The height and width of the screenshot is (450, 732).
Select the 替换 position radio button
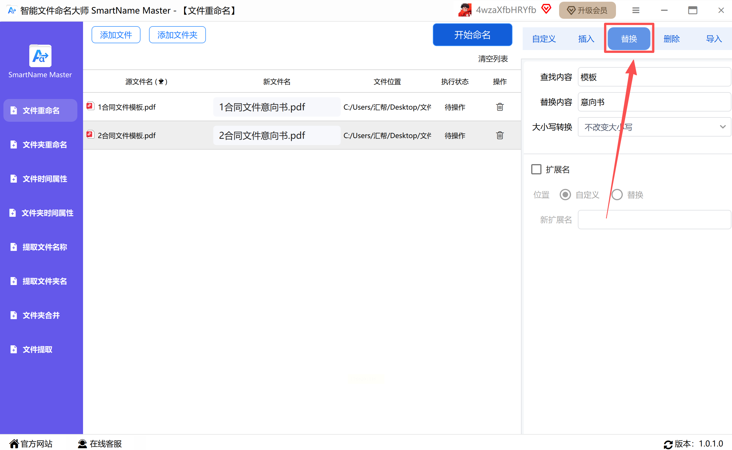[617, 195]
